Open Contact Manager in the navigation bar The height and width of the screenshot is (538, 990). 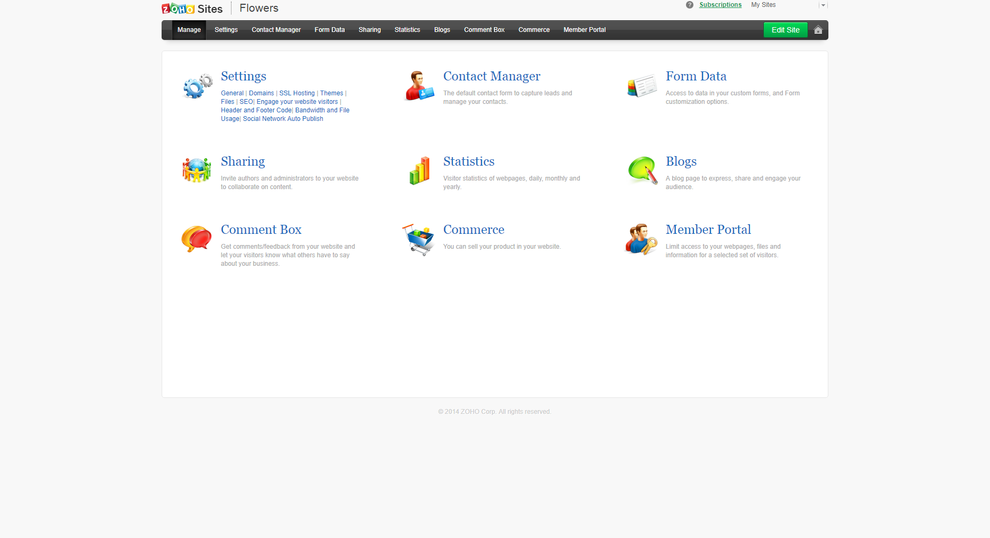click(x=276, y=30)
